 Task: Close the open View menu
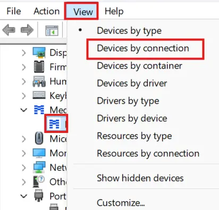point(83,12)
